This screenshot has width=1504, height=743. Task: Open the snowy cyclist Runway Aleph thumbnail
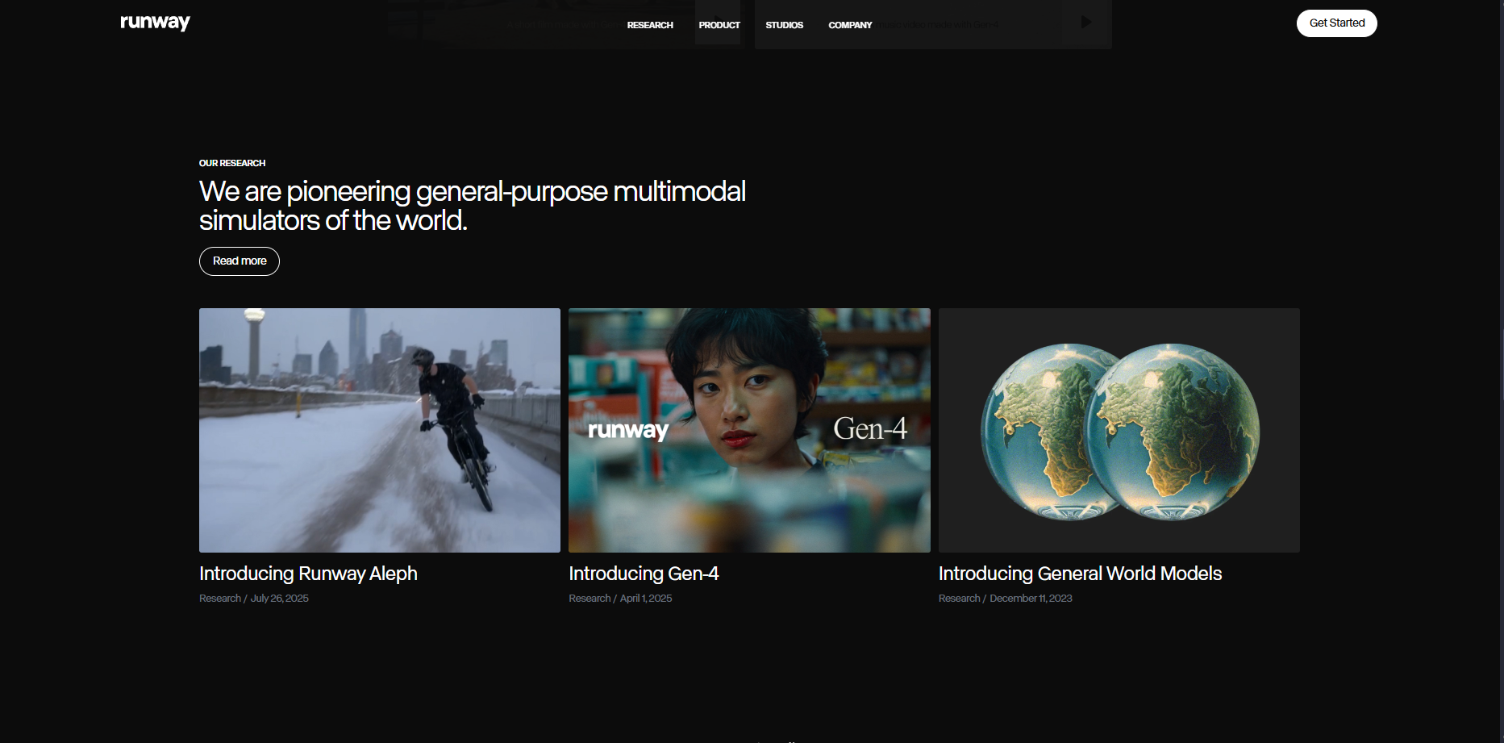(380, 430)
